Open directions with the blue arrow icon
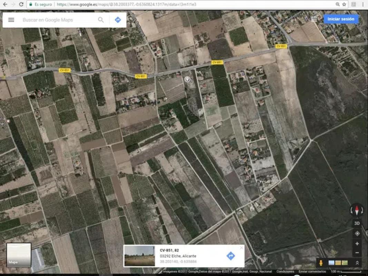Viewport: 368px width, 276px height. [118, 20]
